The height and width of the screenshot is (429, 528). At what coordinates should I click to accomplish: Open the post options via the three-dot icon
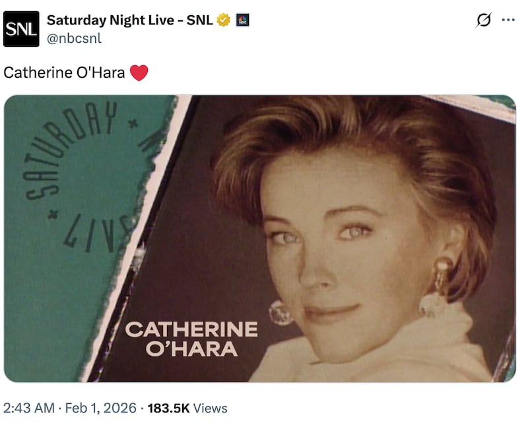click(x=510, y=19)
